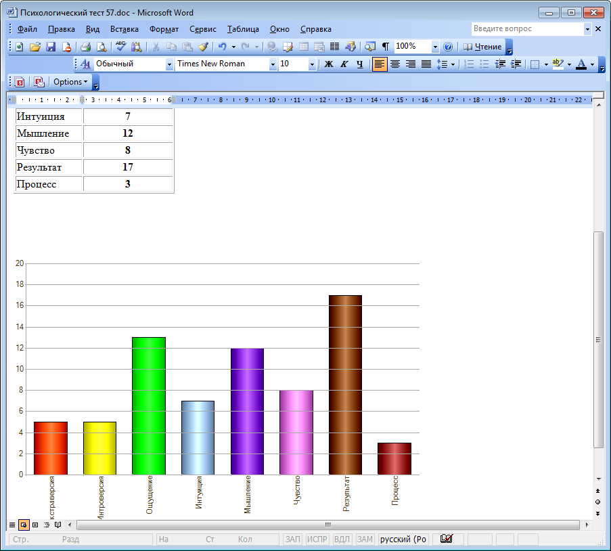Screen dimensions: 611x551
Task: Select the brown Результат chart bar
Action: (345, 385)
